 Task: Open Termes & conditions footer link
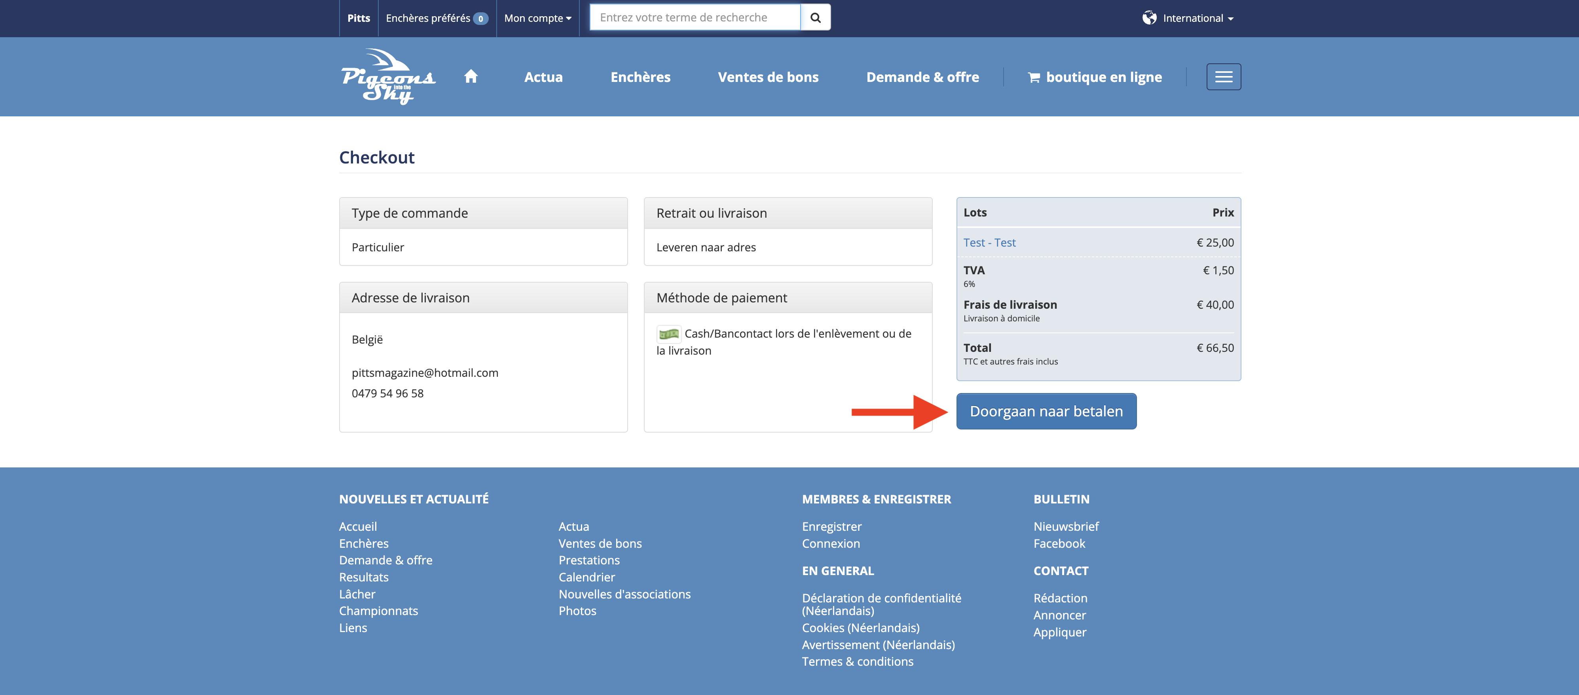point(858,661)
